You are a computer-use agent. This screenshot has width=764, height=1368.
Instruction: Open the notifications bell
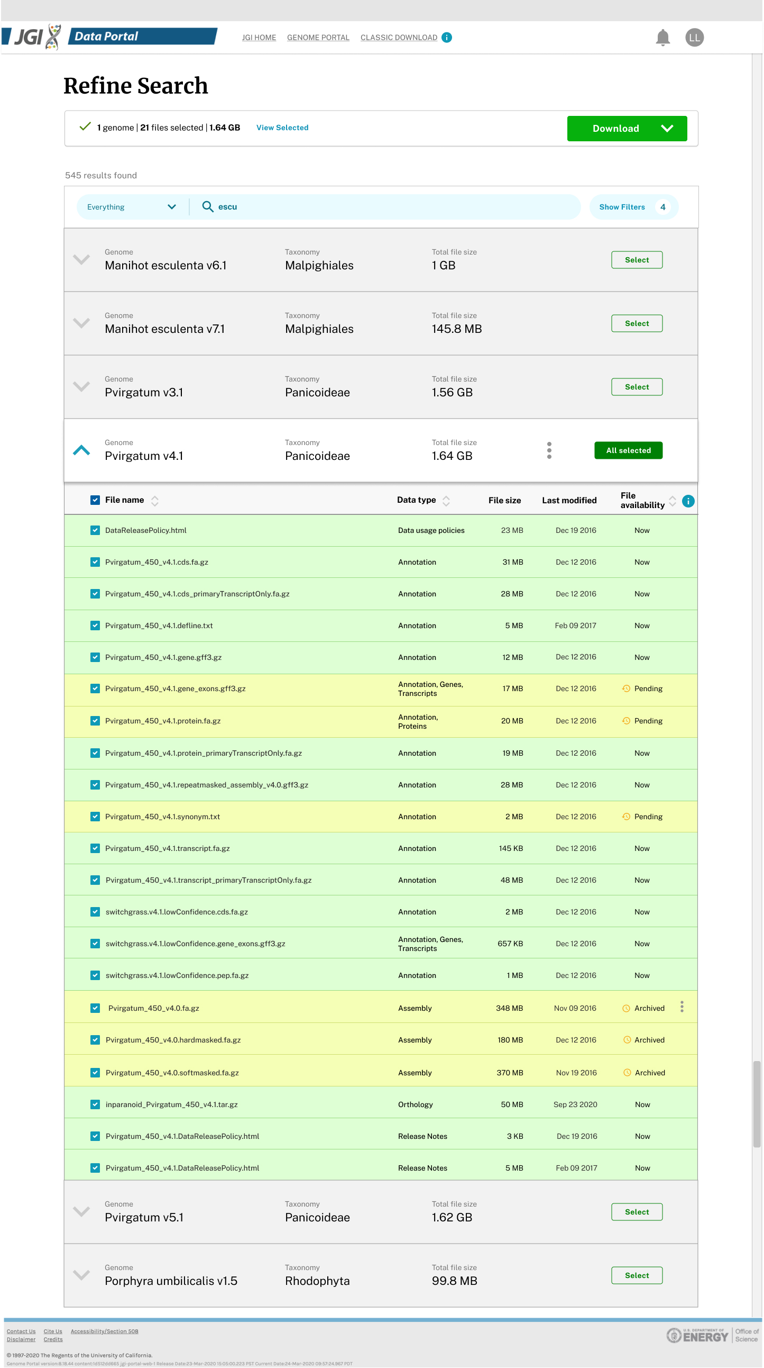(x=662, y=38)
